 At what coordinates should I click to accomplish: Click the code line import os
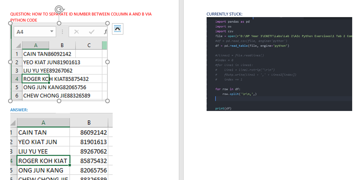[x=223, y=26]
